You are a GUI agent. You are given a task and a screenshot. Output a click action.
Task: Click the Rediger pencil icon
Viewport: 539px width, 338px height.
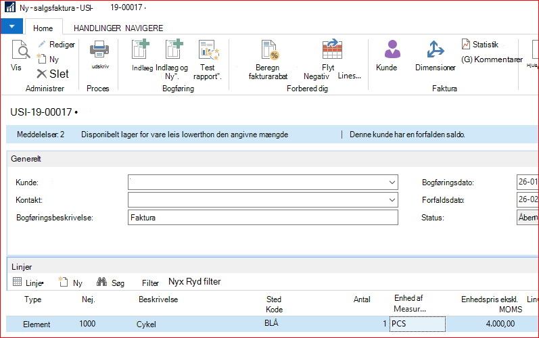42,44
